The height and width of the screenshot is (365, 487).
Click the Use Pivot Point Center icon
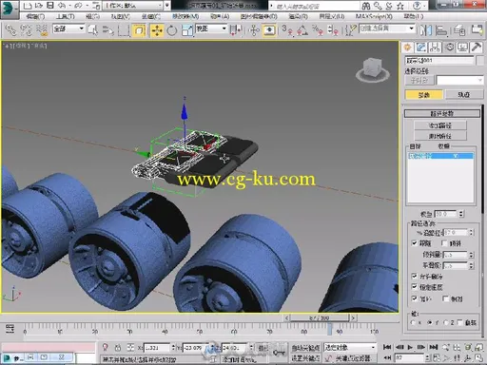point(236,30)
